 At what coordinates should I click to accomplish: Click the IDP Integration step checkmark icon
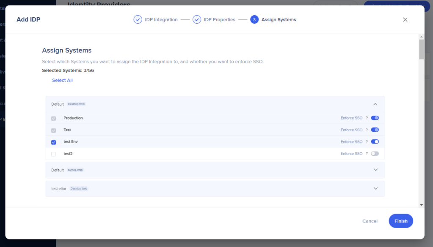coord(138,19)
